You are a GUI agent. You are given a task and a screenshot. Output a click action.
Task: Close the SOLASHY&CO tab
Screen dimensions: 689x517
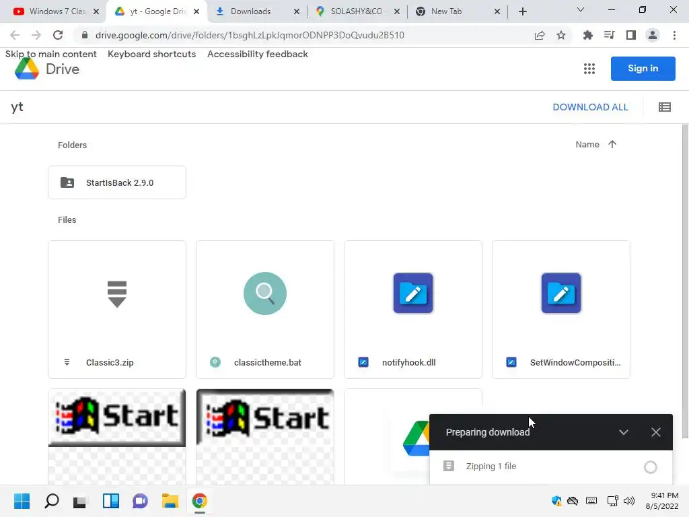[397, 12]
